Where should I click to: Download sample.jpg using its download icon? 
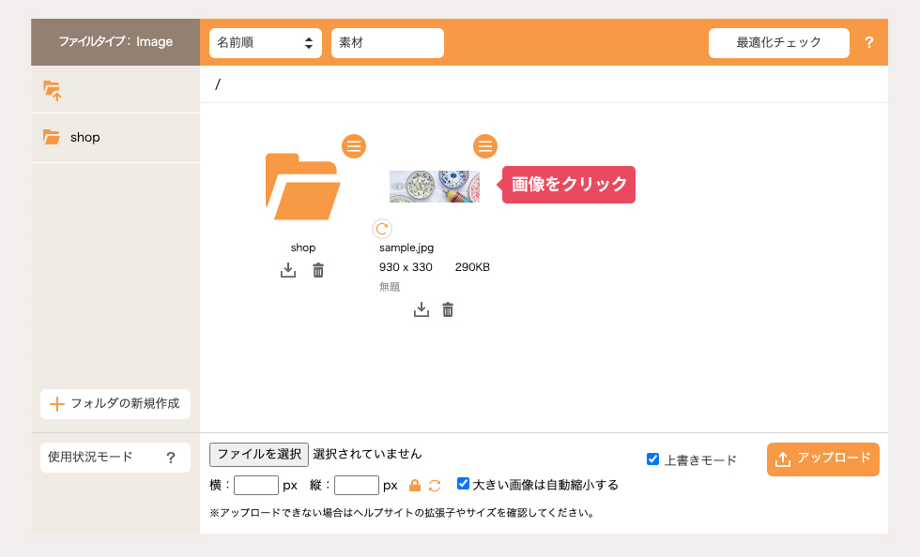click(x=422, y=309)
